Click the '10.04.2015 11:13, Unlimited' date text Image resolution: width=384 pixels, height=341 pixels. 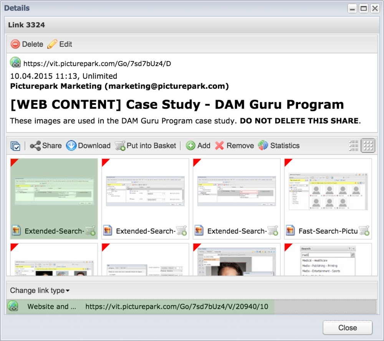click(x=64, y=76)
